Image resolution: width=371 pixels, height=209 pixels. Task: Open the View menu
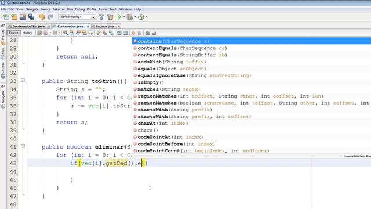pos(20,9)
